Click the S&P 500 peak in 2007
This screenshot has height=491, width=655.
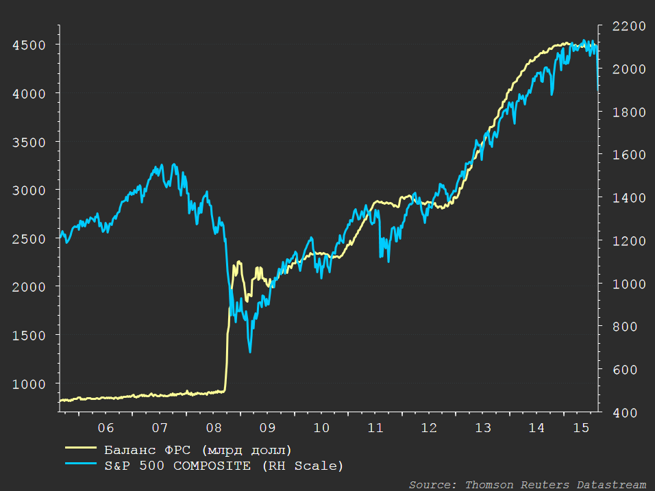click(162, 165)
